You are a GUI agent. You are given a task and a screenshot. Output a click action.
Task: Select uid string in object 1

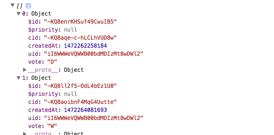tap(93, 118)
